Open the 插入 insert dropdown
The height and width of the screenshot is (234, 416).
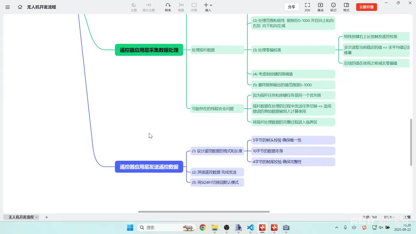208,7
